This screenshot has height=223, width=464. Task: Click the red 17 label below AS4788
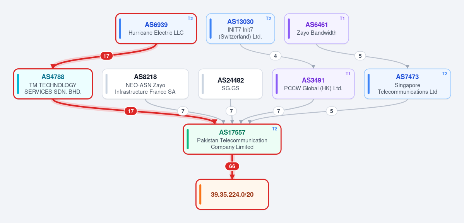click(x=131, y=111)
